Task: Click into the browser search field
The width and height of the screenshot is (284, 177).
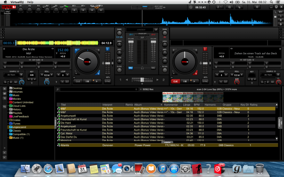Action: 98,90
